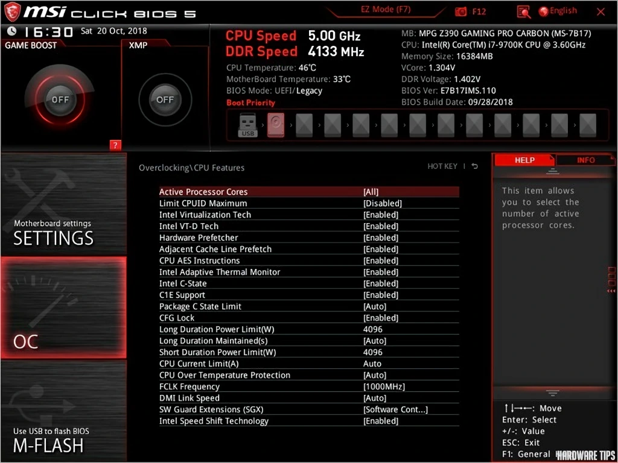618x463 pixels.
Task: Click the help panel top scroll handle
Action: [x=553, y=171]
